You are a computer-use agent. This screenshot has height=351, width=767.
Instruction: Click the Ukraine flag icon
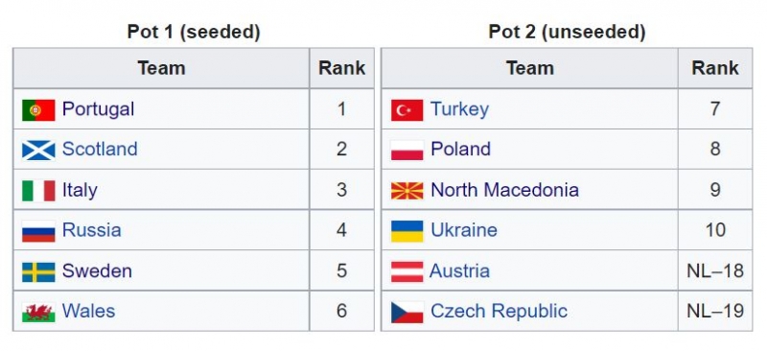click(407, 231)
